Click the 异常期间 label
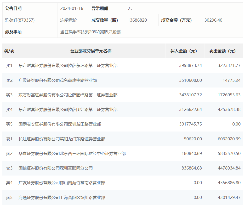The width and height of the screenshot is (245, 206). (x=100, y=8)
